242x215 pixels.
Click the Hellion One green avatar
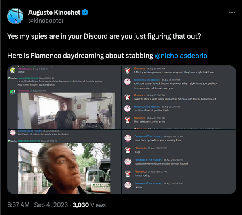point(13,92)
